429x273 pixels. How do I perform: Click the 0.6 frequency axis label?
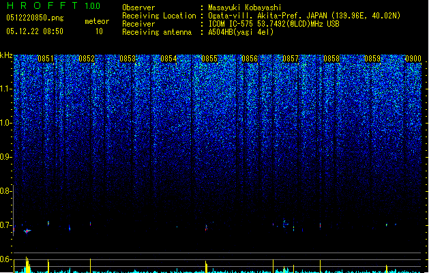pos(6,259)
